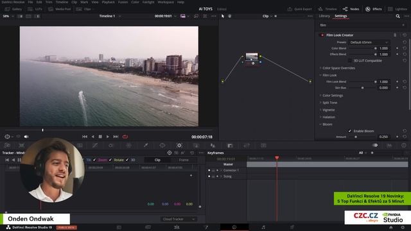The width and height of the screenshot is (411, 231).
Task: Open the Playback menu
Action: [x=108, y=2]
